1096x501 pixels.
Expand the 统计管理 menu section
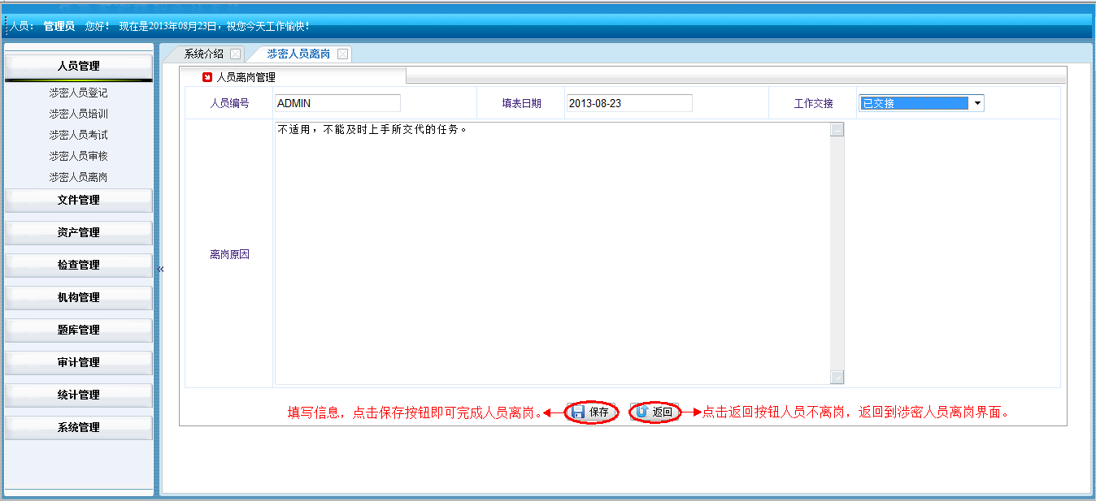pyautogui.click(x=78, y=395)
